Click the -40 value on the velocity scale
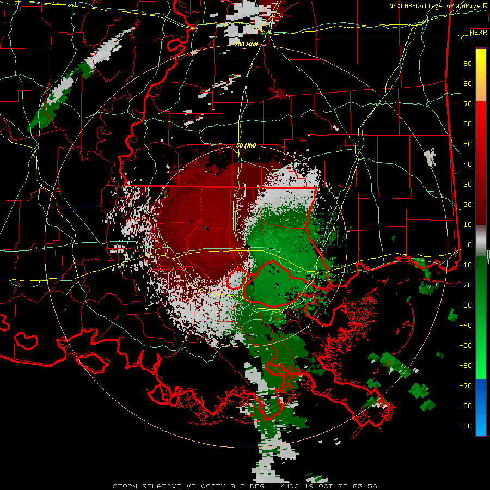 click(465, 326)
